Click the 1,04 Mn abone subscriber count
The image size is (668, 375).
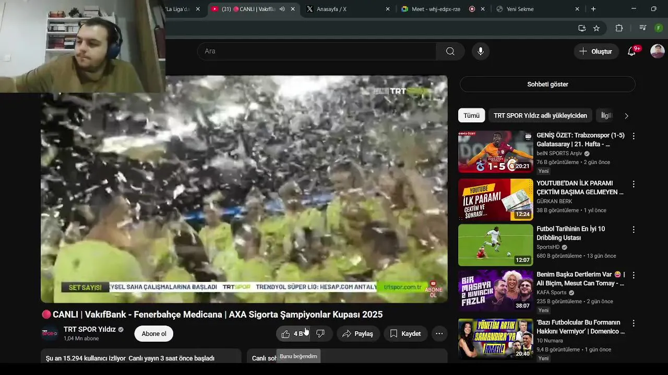pyautogui.click(x=81, y=339)
